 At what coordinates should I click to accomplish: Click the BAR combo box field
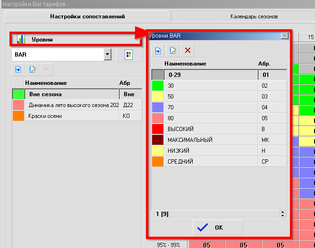(57, 55)
